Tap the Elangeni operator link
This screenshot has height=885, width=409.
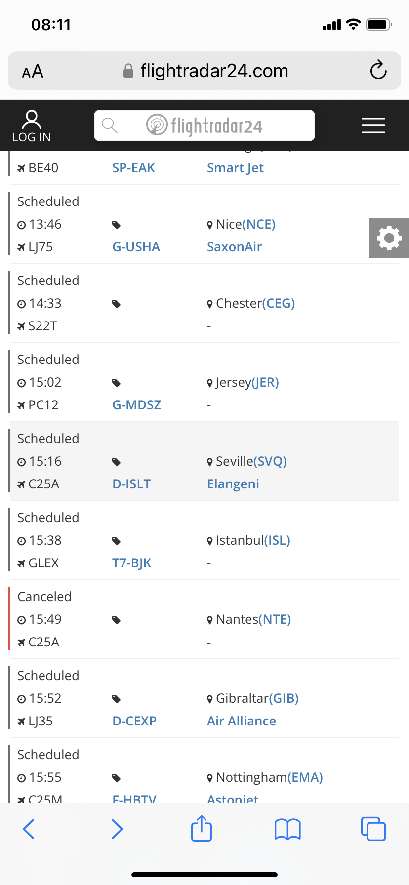coord(233,484)
